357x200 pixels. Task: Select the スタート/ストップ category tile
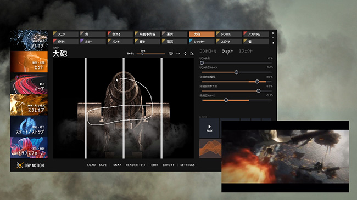point(29,127)
